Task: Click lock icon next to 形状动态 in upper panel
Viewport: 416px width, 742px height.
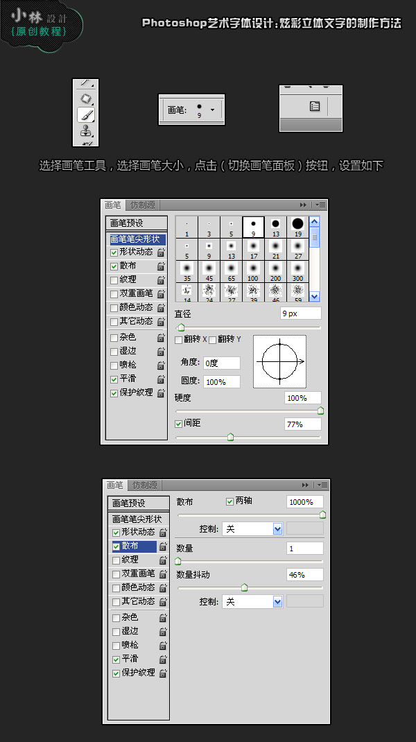Action: (161, 252)
